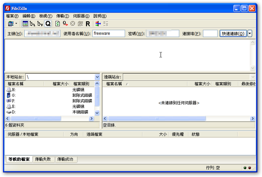
Task: Click the red activity indicator light
Action: click(x=249, y=168)
